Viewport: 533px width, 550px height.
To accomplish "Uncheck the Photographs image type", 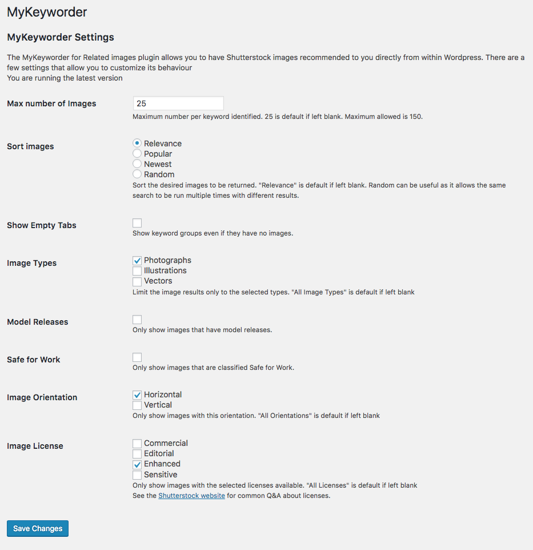I will pyautogui.click(x=137, y=261).
